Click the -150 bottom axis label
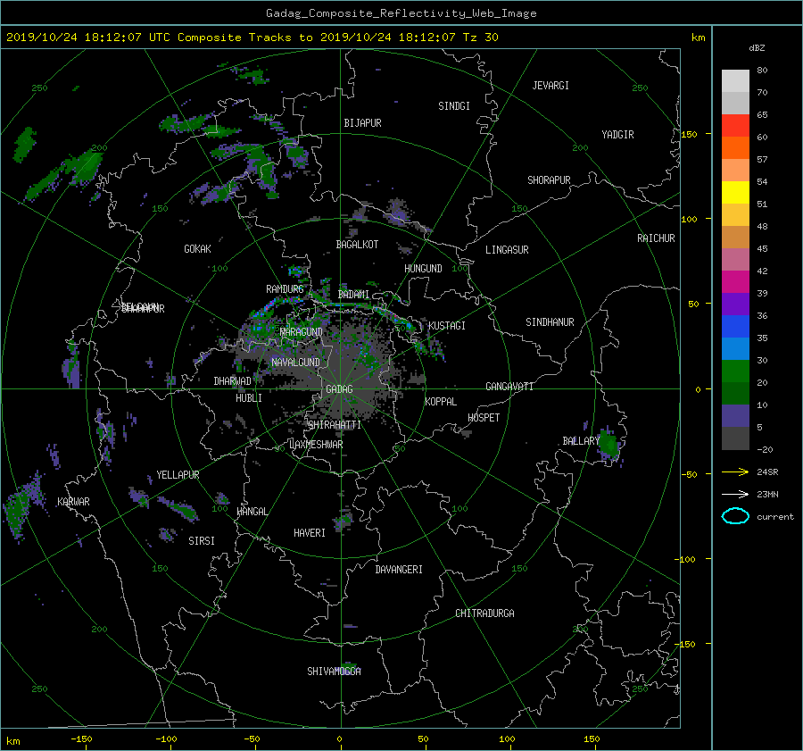The image size is (803, 751). (x=81, y=739)
